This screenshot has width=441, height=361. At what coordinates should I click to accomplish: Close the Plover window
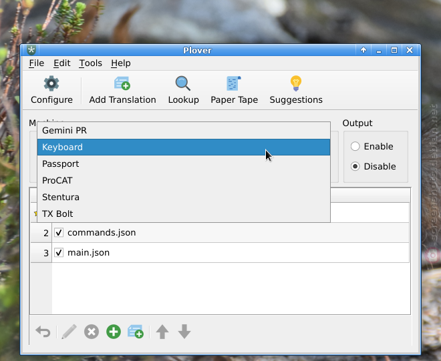click(410, 50)
